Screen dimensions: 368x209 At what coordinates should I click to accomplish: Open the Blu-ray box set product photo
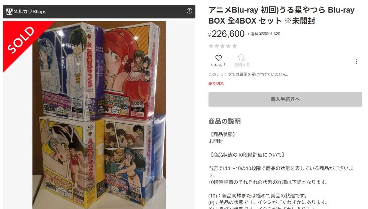click(99, 115)
